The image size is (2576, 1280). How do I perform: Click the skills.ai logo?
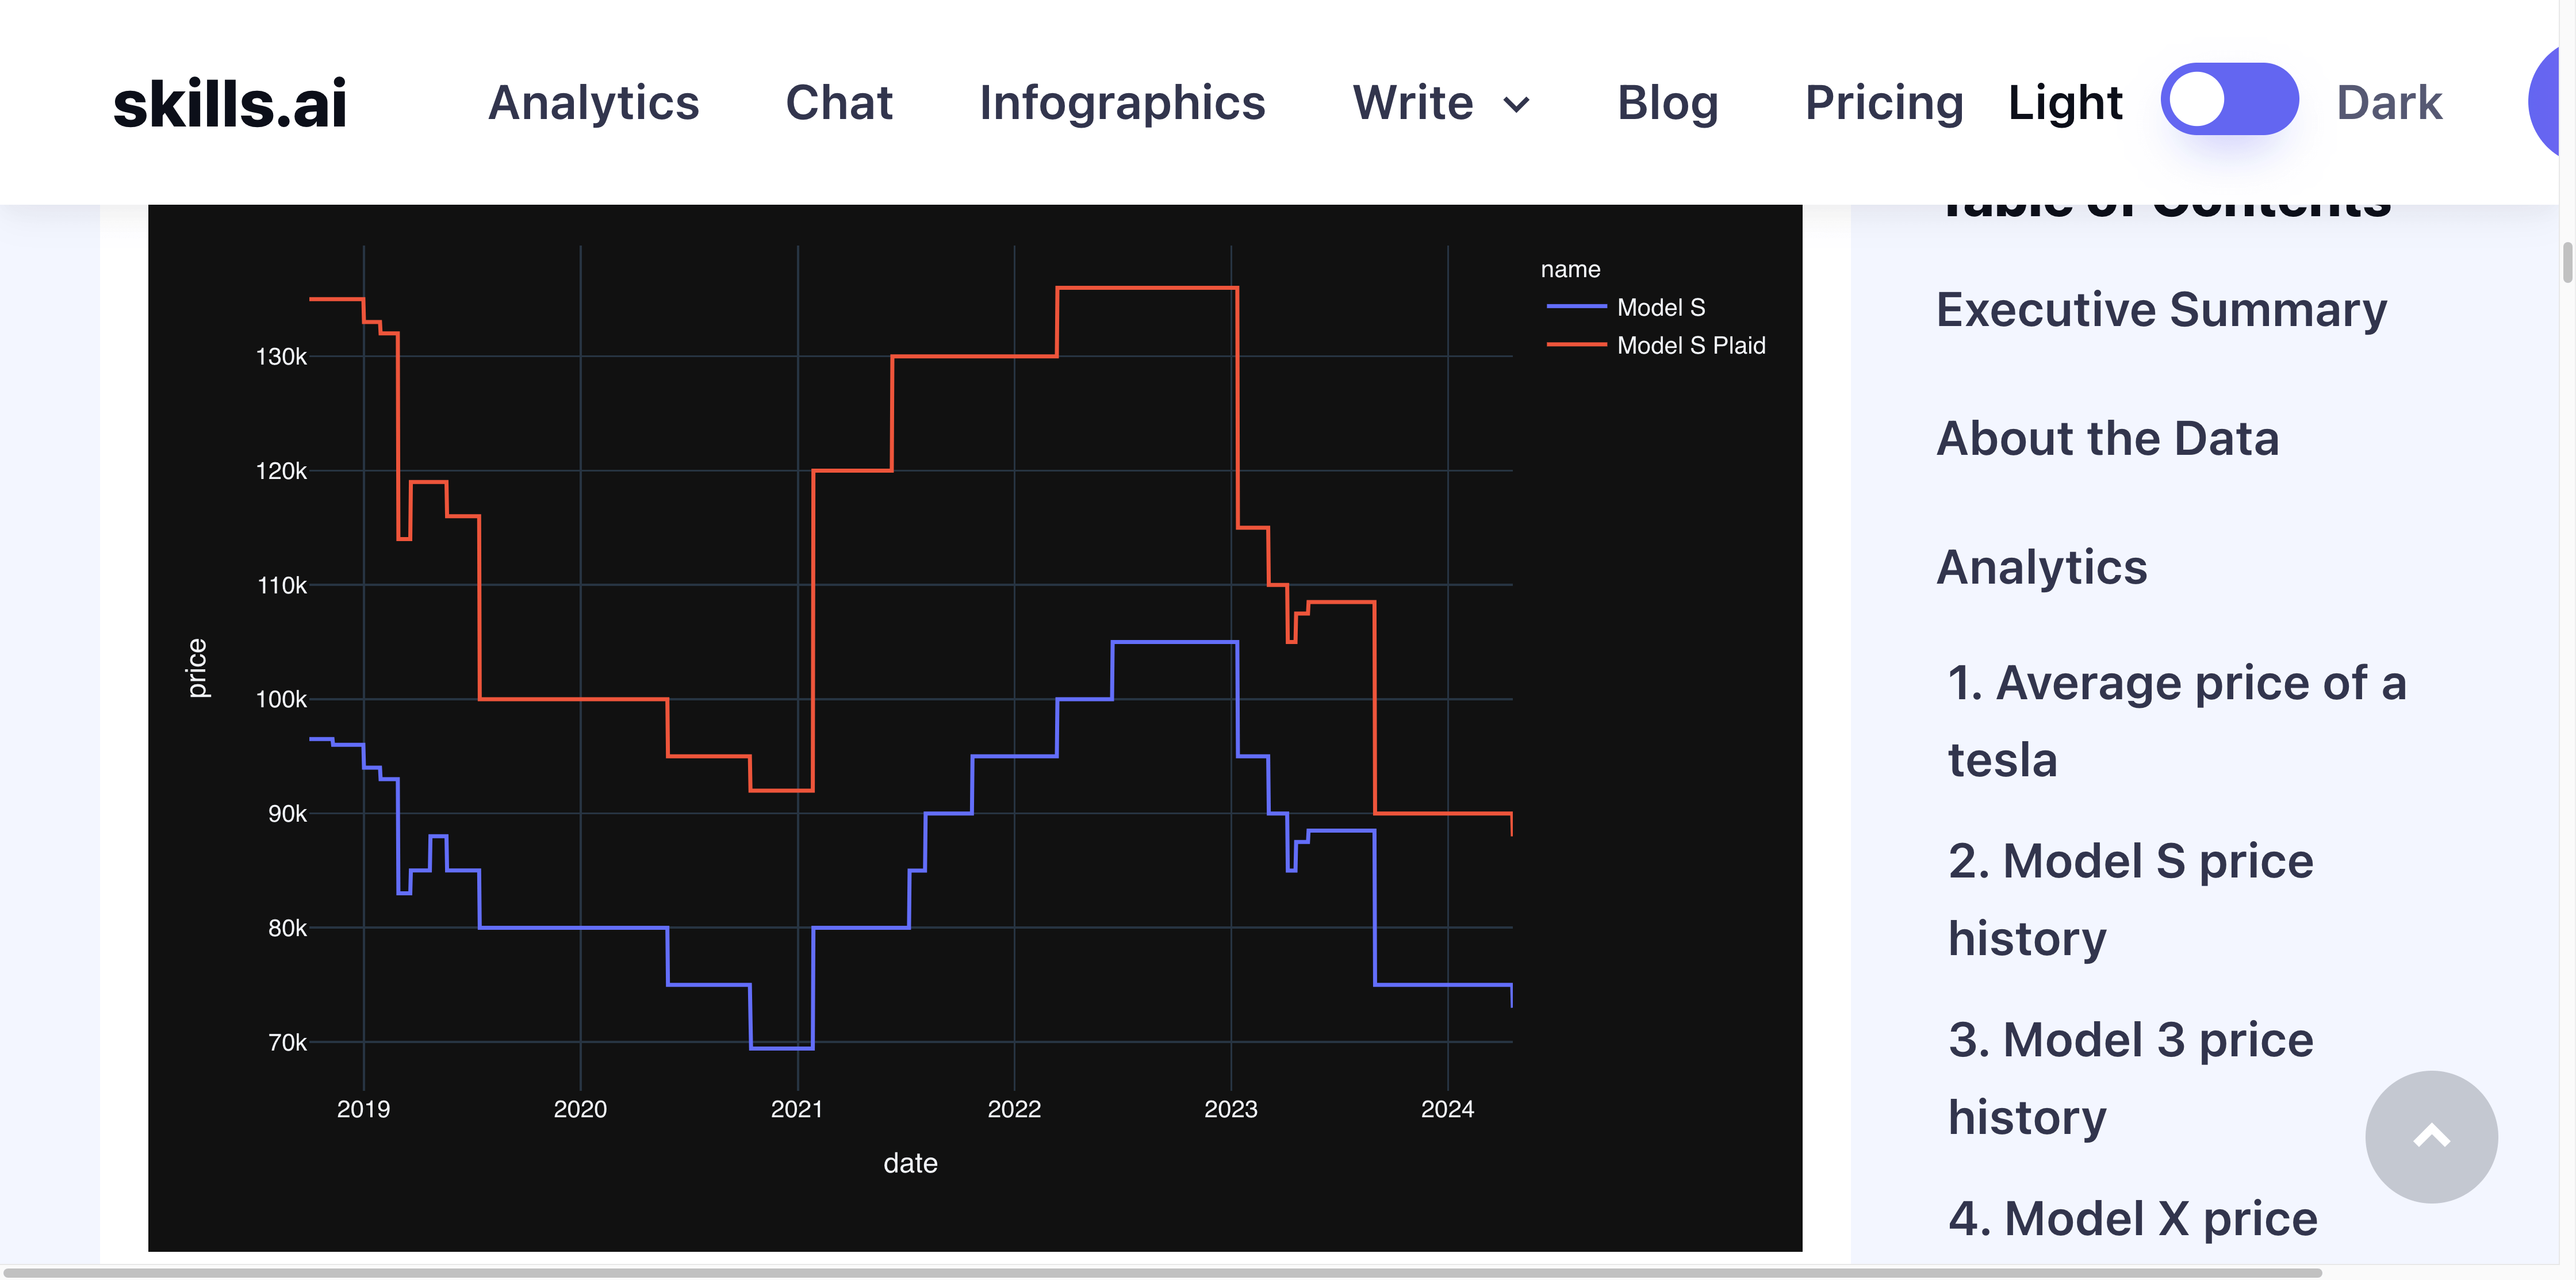[x=230, y=103]
